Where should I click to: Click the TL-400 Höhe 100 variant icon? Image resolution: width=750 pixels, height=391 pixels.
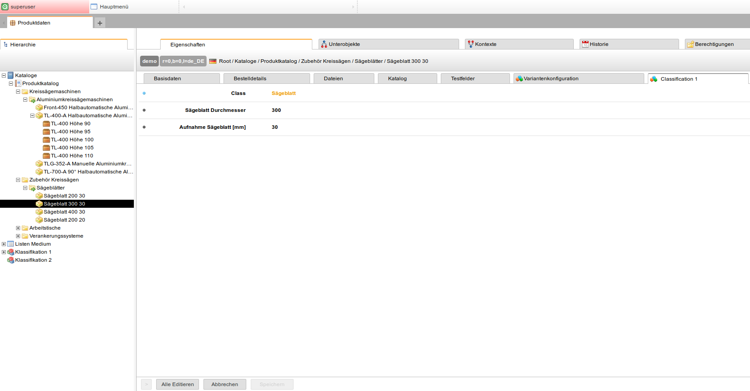(46, 140)
